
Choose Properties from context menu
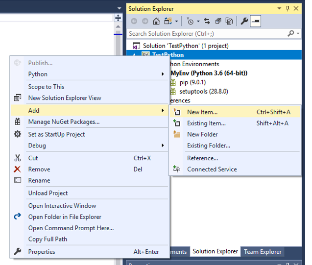90,252
